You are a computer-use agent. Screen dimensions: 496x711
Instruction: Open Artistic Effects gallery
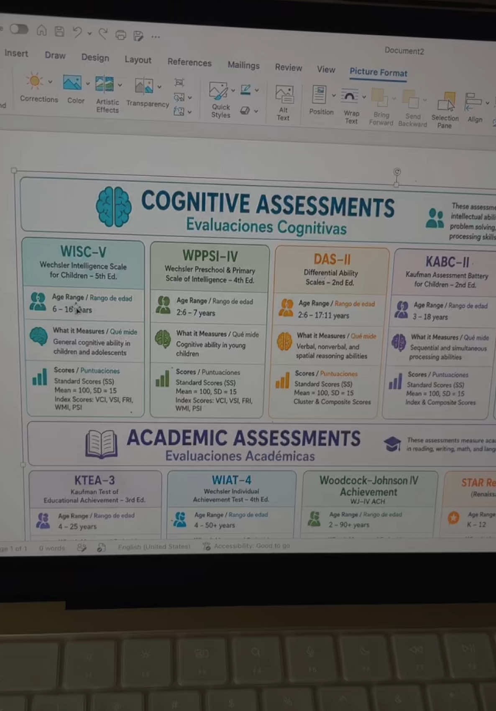coord(105,84)
